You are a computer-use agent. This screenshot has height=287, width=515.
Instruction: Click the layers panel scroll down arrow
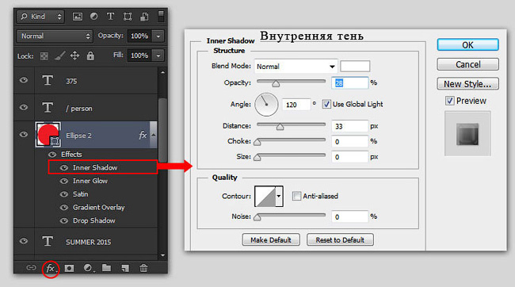point(162,255)
